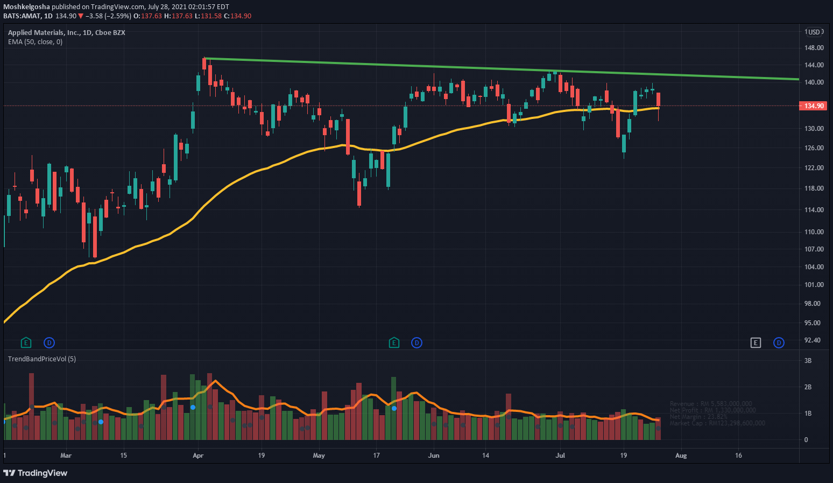The width and height of the screenshot is (833, 483).
Task: Click the Applied Materials, Inc. chart title
Action: (67, 32)
